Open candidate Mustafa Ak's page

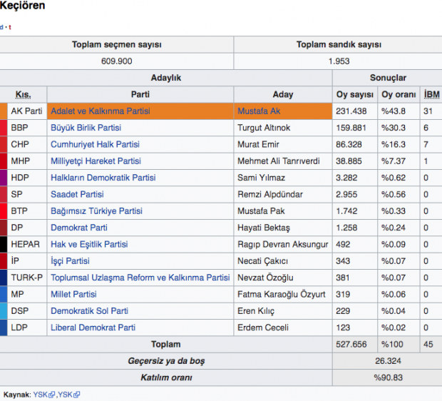pos(259,111)
